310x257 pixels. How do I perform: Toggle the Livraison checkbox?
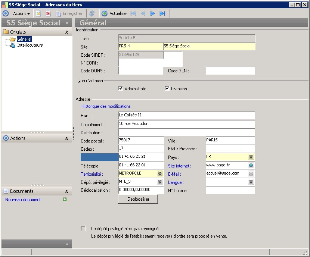167,88
